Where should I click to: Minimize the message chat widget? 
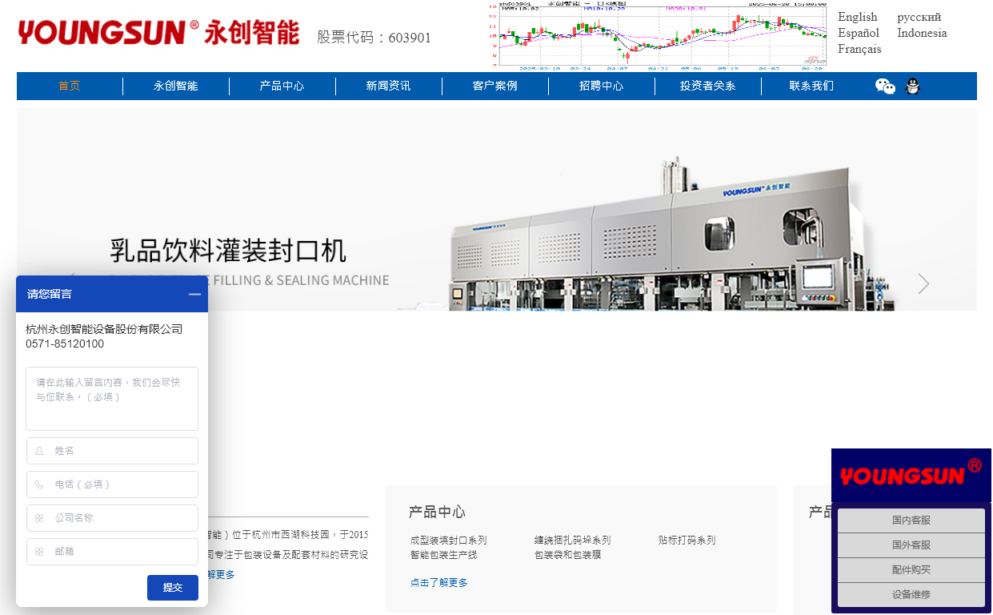(194, 294)
